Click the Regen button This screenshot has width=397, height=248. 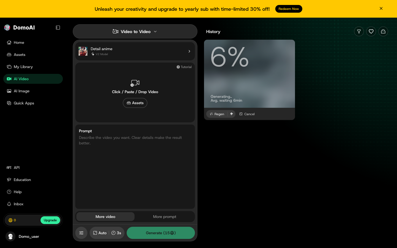click(217, 114)
